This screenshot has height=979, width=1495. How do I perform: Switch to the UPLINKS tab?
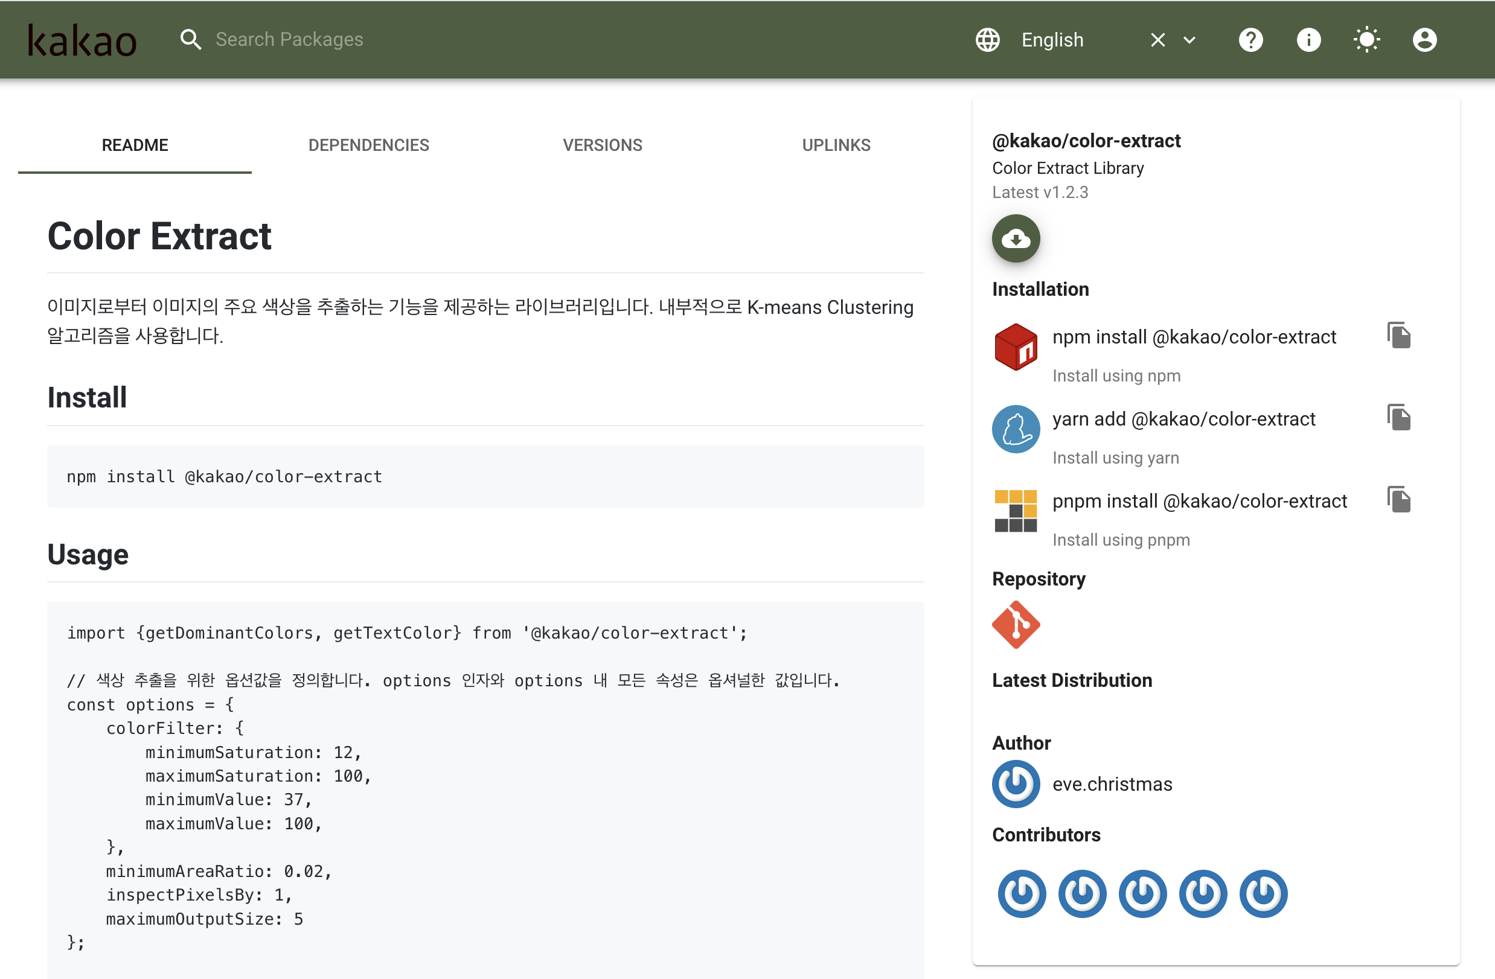pyautogui.click(x=836, y=145)
